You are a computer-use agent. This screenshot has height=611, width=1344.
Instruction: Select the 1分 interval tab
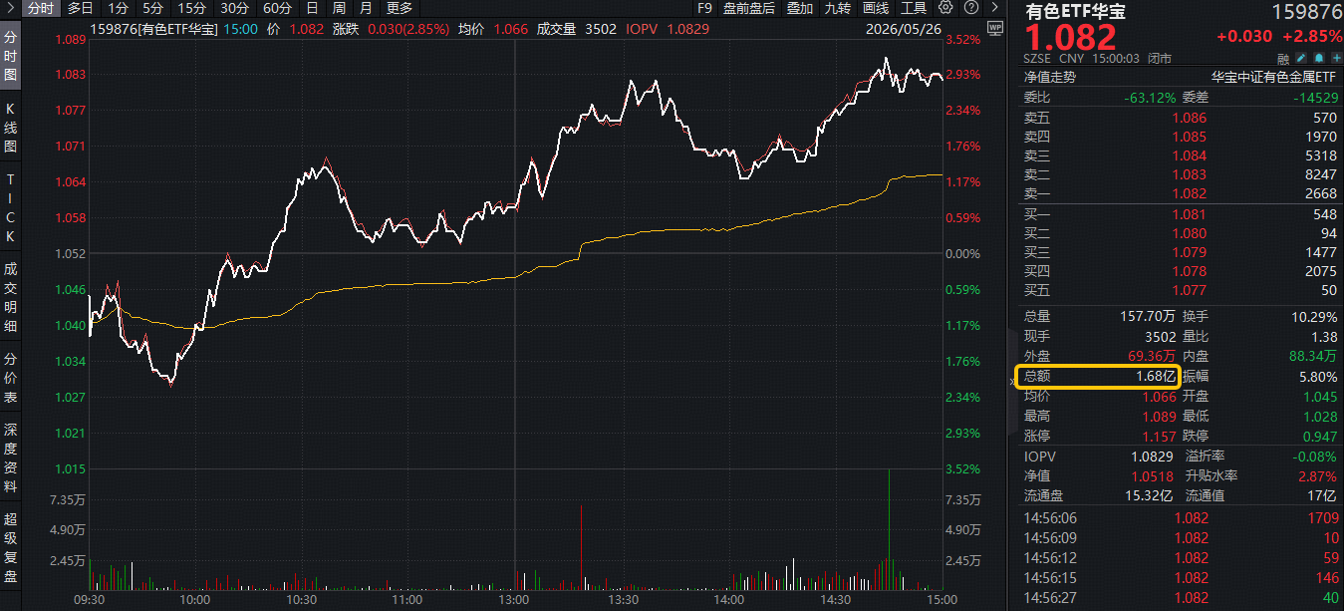(x=119, y=8)
